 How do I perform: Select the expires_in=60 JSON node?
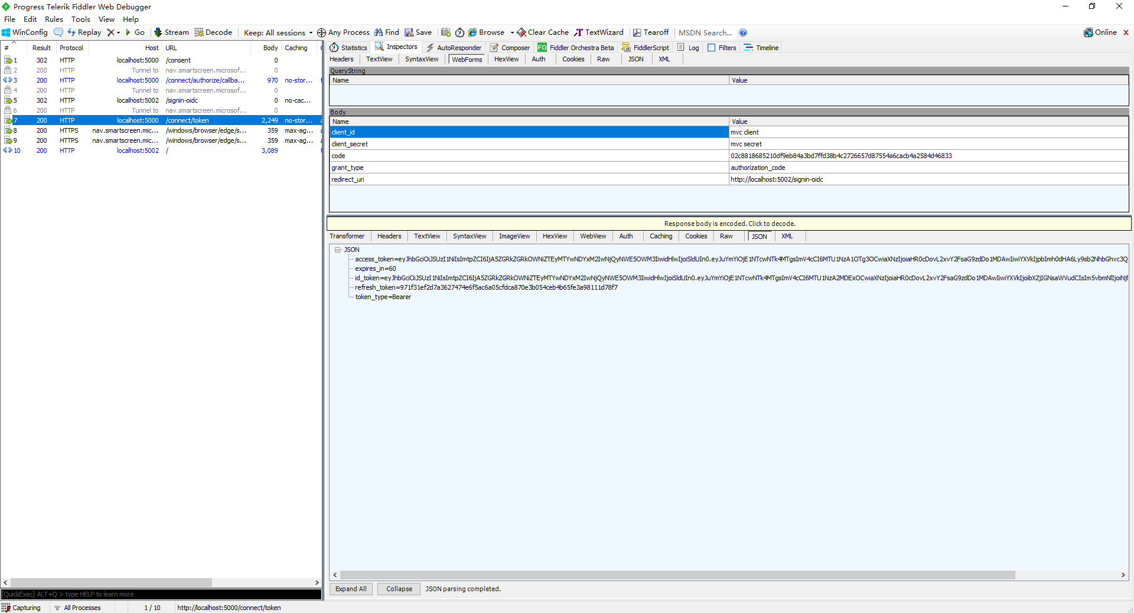point(375,268)
